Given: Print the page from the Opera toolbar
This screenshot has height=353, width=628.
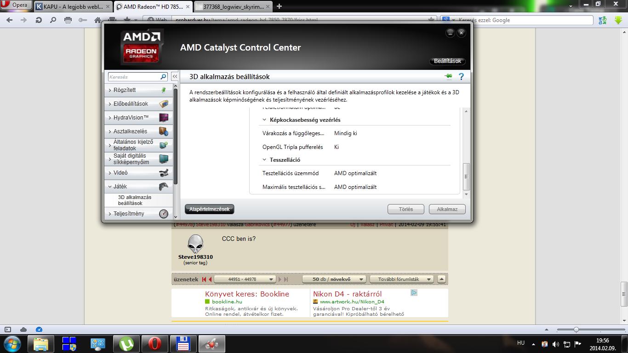Looking at the screenshot, I should [68, 20].
